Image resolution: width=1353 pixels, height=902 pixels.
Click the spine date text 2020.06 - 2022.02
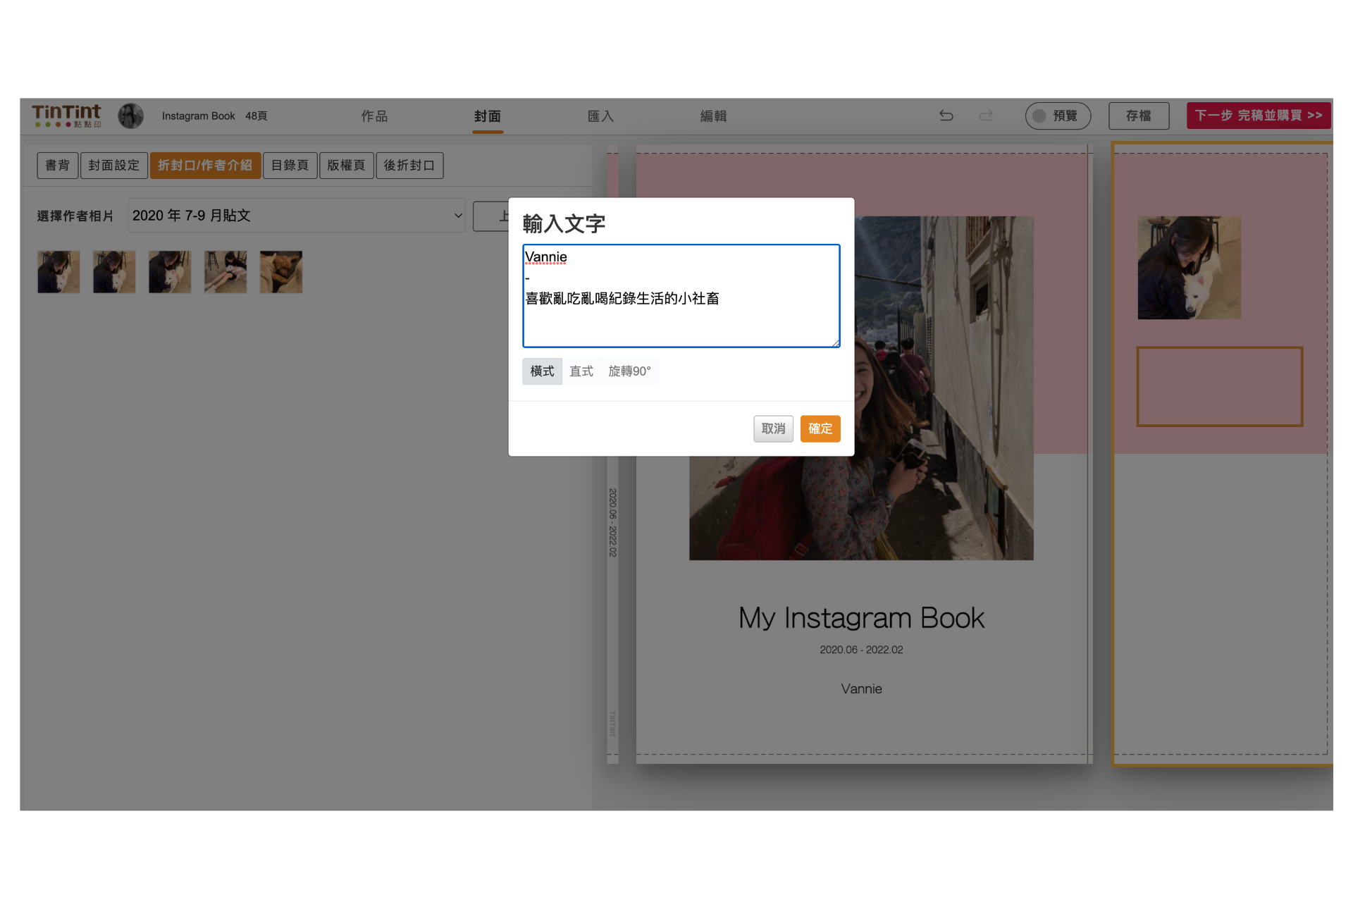click(612, 523)
